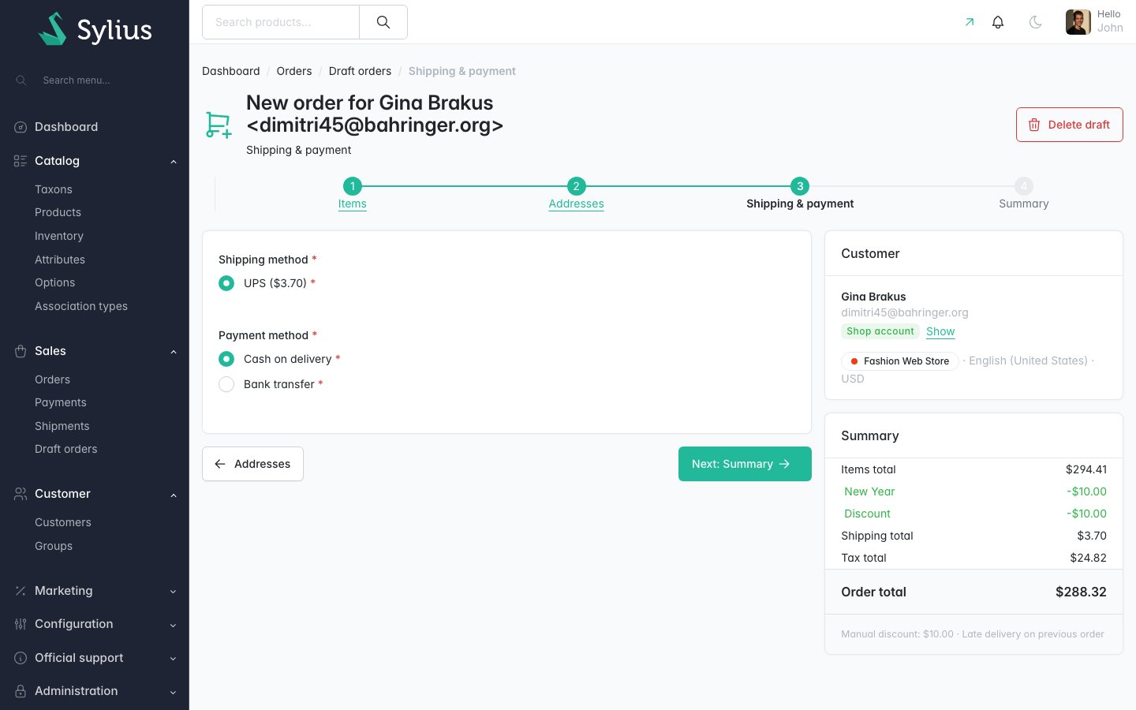
Task: Click the Sales bag icon
Action: 21,351
